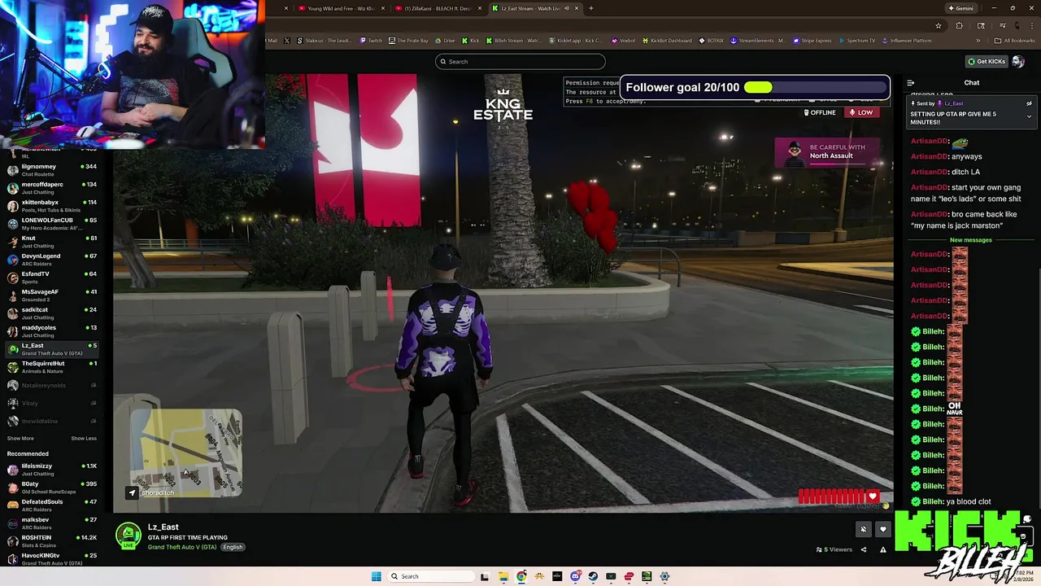The height and width of the screenshot is (586, 1041).
Task: Open LONEWOLFanCUB channel in sidebar
Action: [x=53, y=224]
